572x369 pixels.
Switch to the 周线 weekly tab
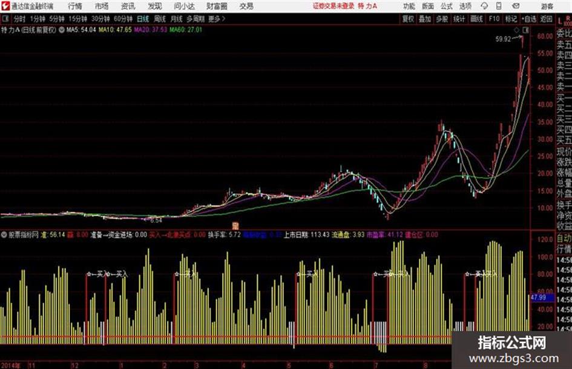pos(160,19)
